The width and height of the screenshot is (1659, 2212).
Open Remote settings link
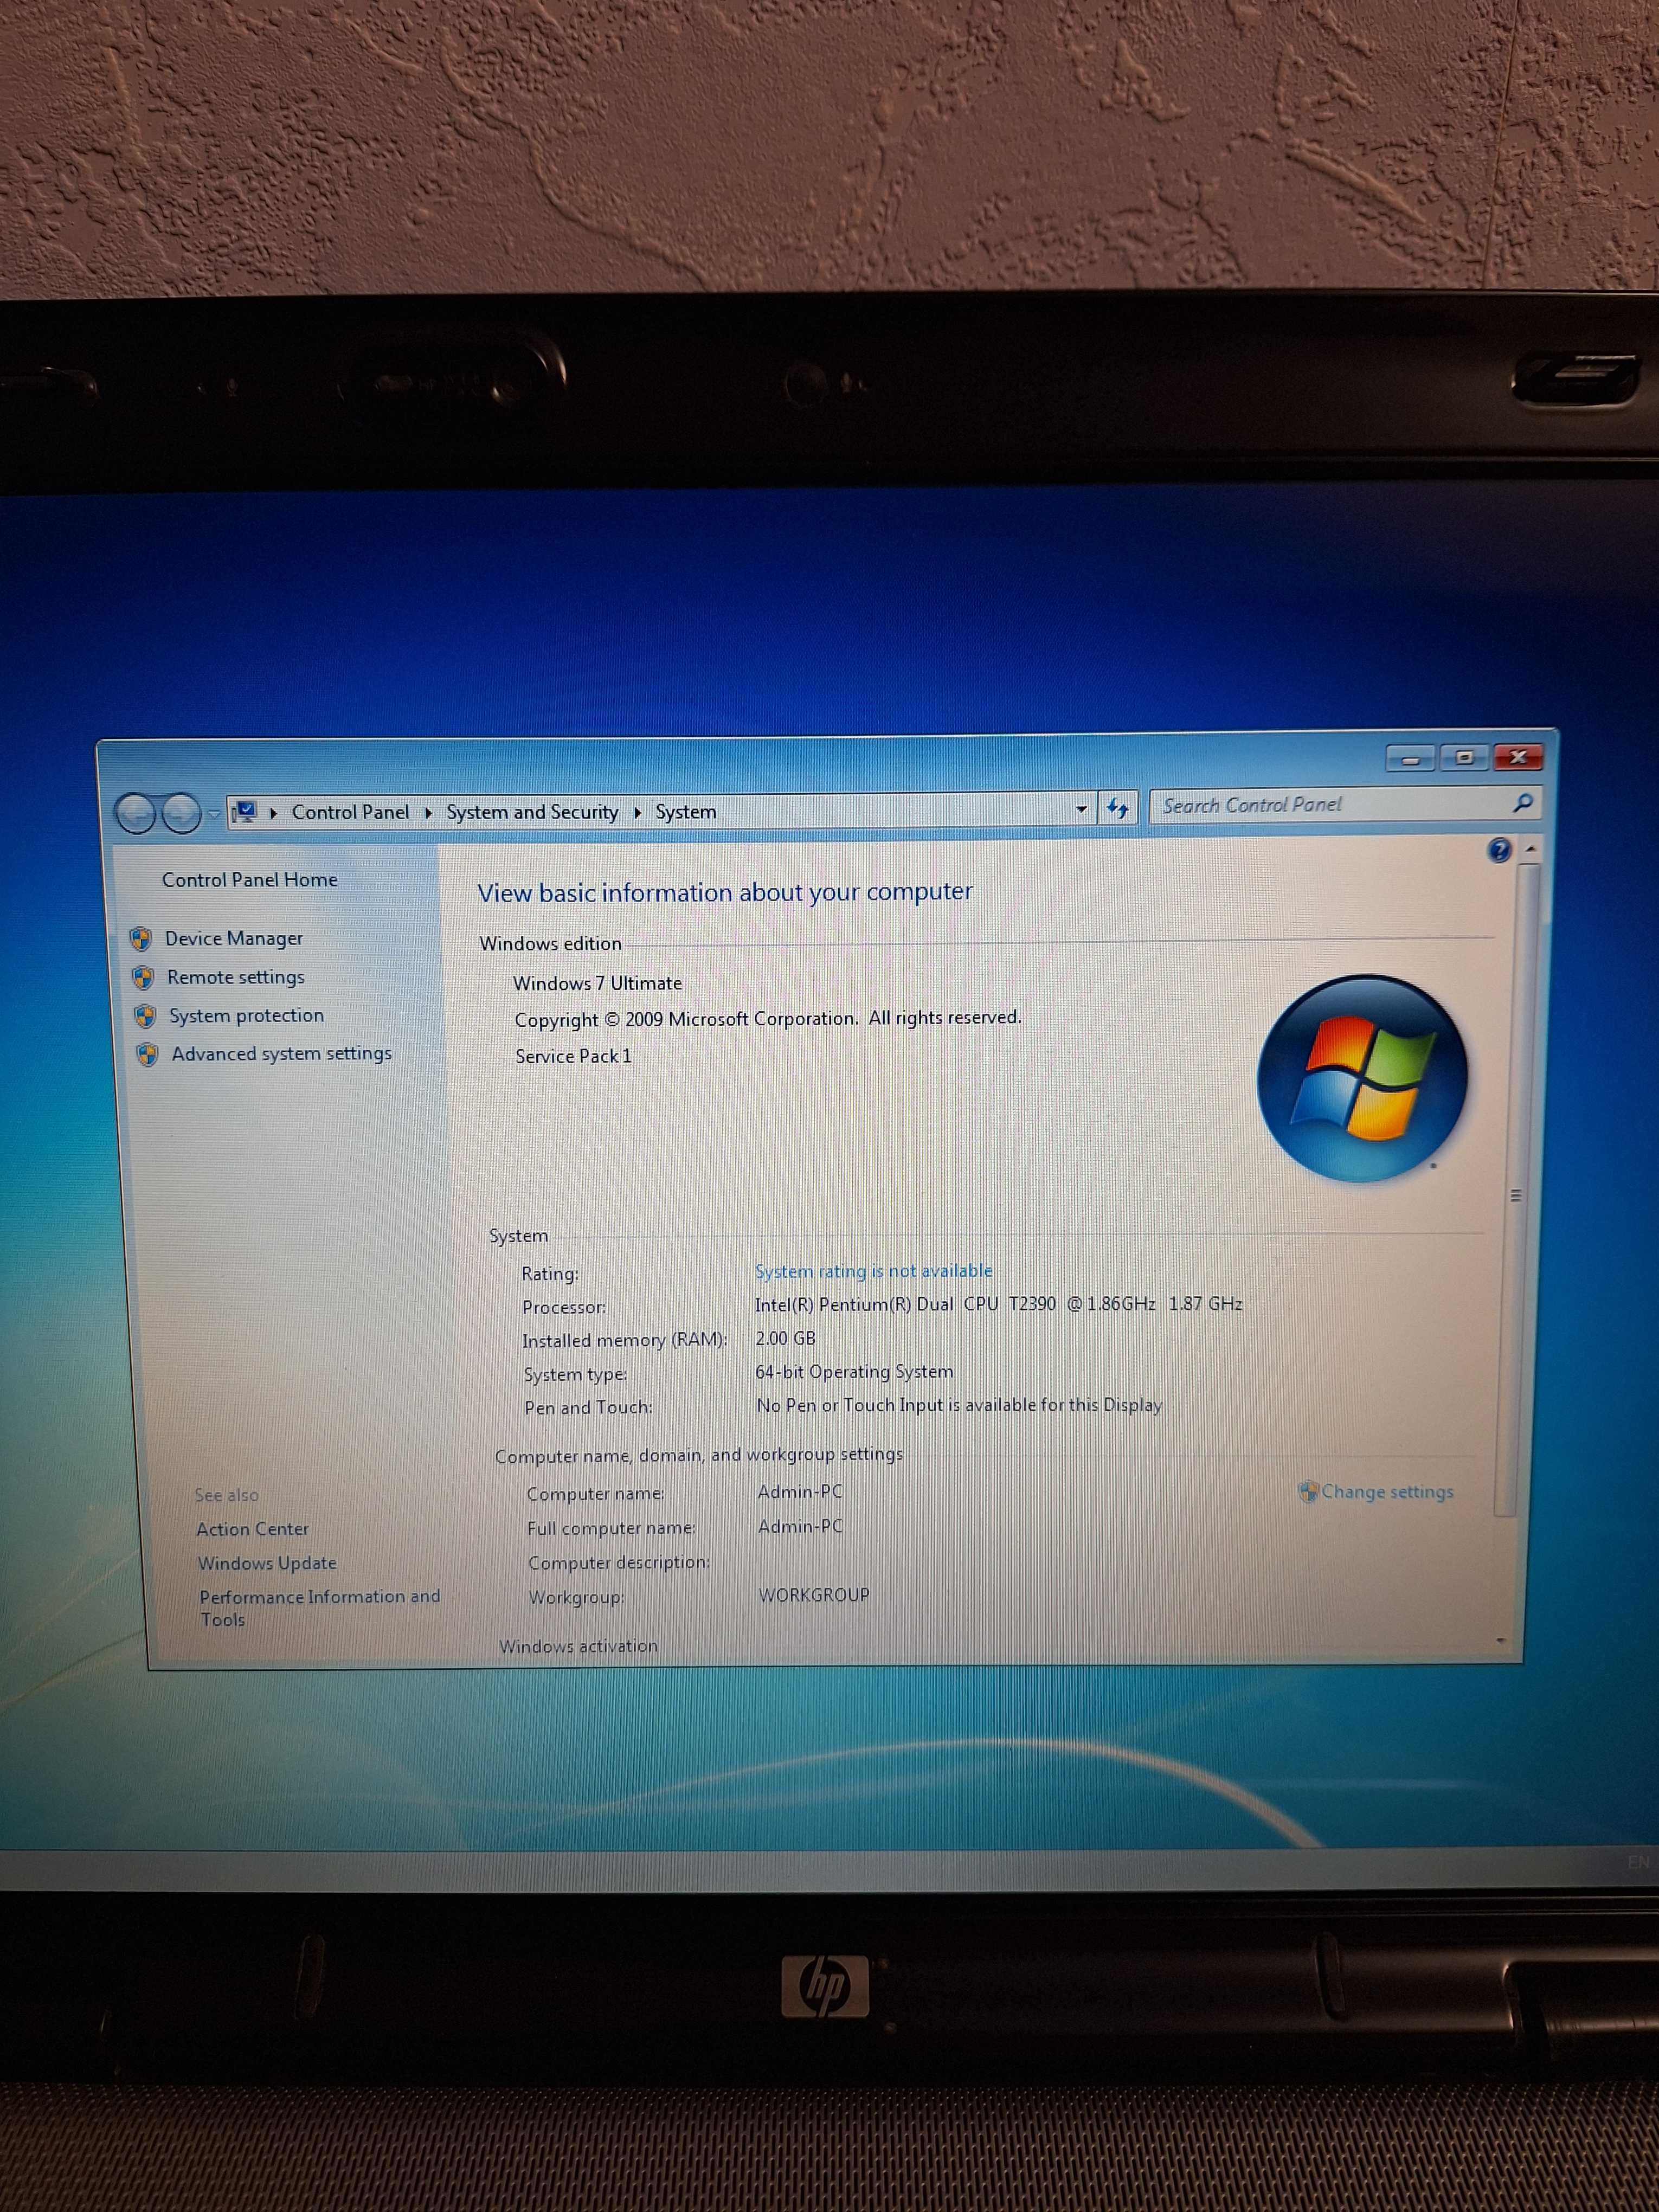236,977
